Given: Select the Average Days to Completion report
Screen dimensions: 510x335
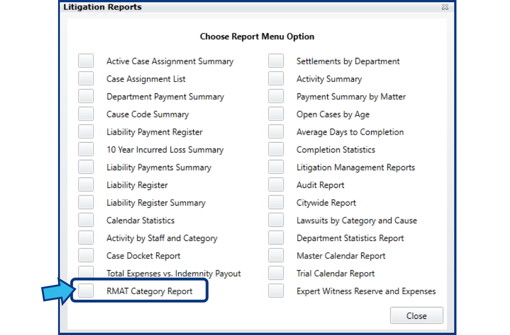Looking at the screenshot, I should 276,131.
